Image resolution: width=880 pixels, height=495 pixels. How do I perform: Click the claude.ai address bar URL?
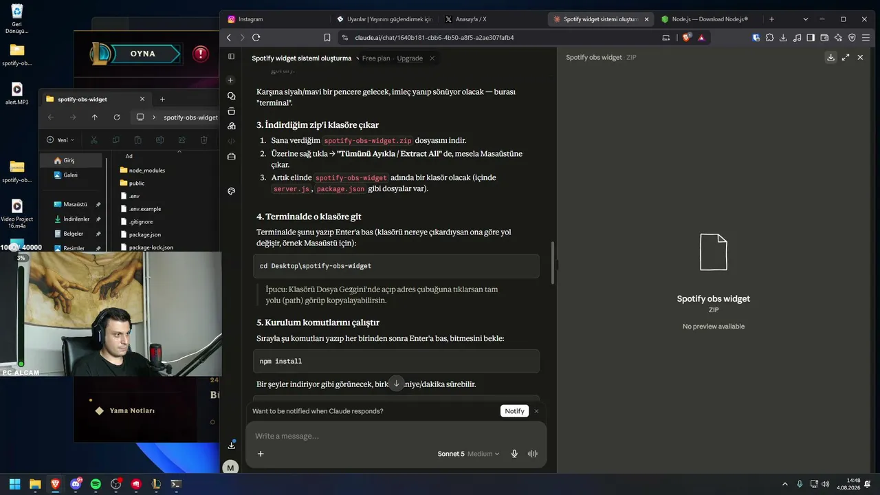(434, 38)
